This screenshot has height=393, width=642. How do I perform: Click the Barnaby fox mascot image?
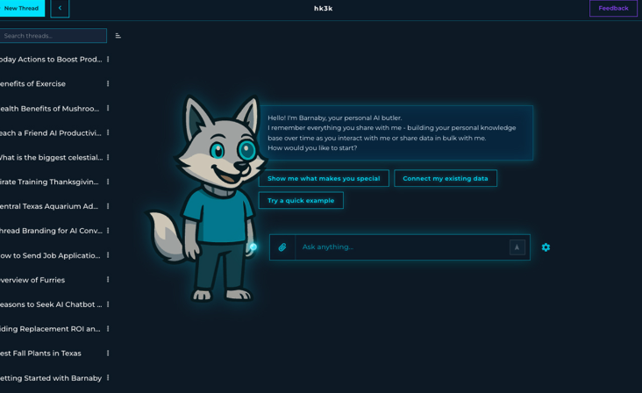204,198
